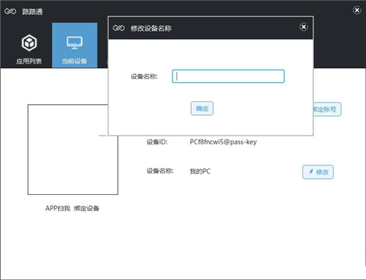Click the 绑定账号 button
Image resolution: width=366 pixels, height=280 pixels.
(x=327, y=109)
